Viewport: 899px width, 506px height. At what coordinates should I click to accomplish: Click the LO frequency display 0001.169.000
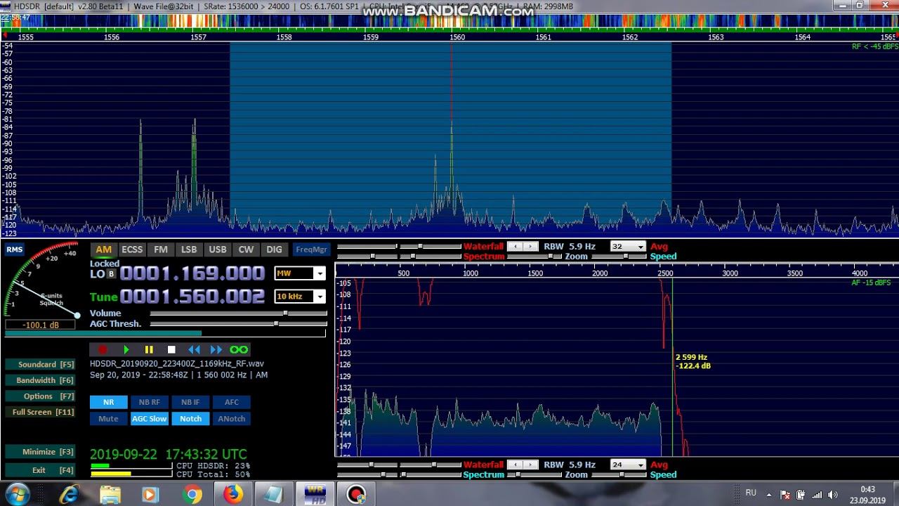point(192,273)
